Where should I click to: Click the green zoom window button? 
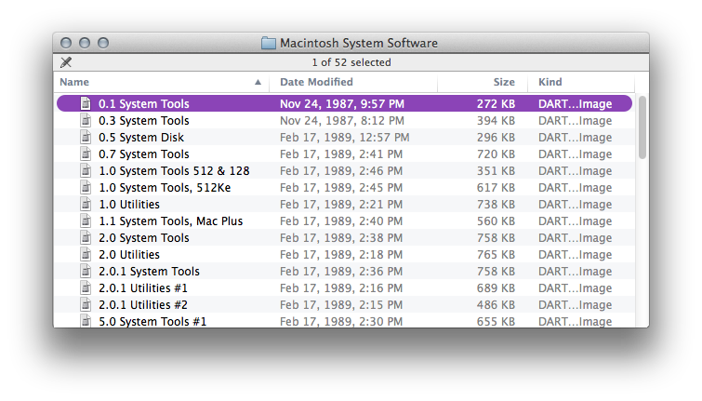click(103, 43)
